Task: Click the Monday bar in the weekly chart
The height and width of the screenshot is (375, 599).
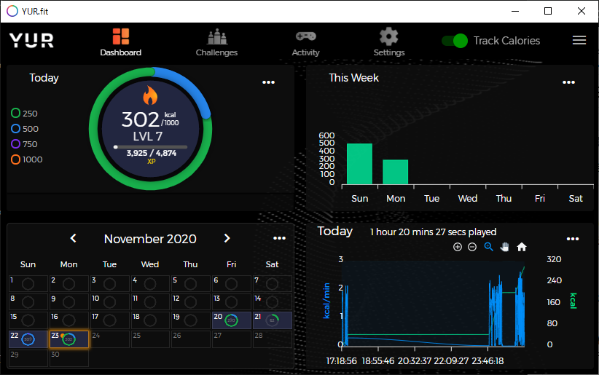Action: tap(396, 172)
